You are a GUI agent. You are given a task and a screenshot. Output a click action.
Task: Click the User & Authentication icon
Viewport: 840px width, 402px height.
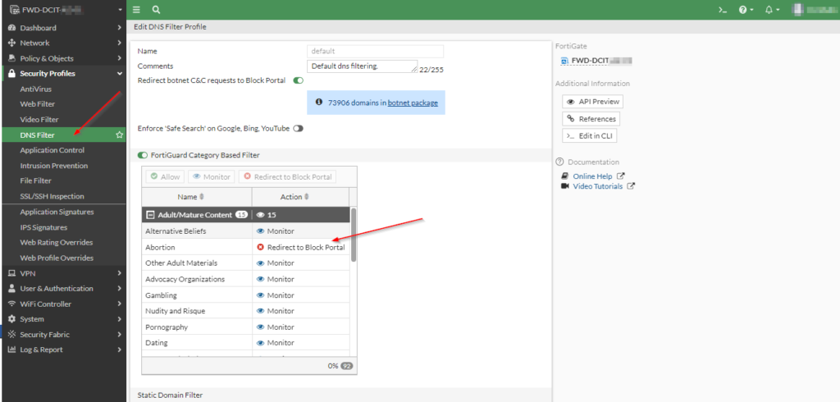point(11,288)
